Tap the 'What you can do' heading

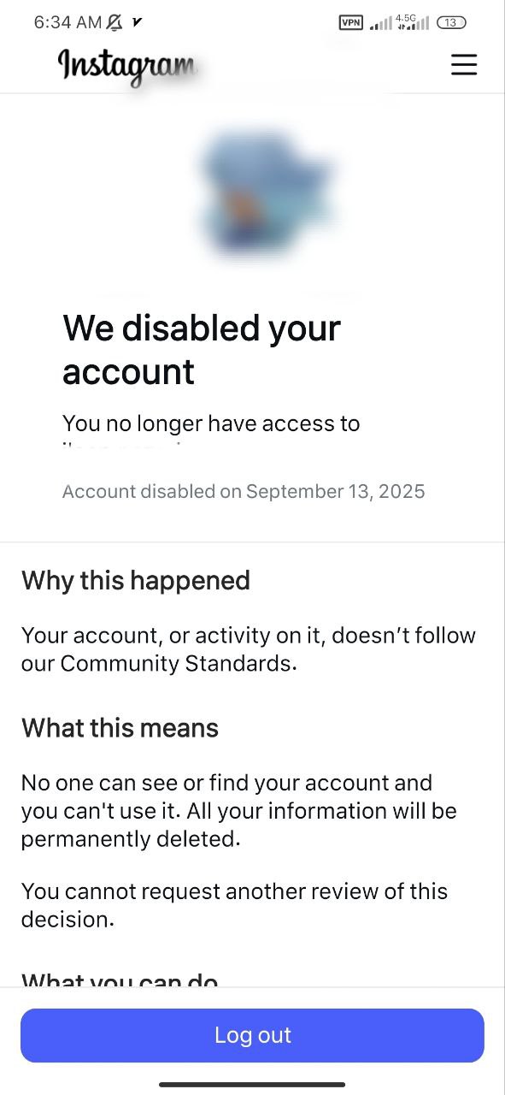(x=120, y=982)
